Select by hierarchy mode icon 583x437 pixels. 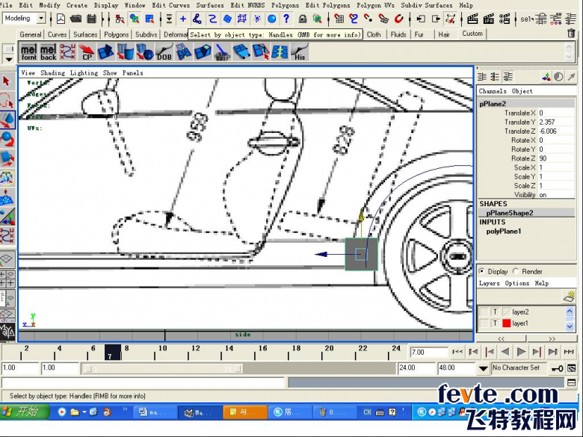(x=120, y=19)
